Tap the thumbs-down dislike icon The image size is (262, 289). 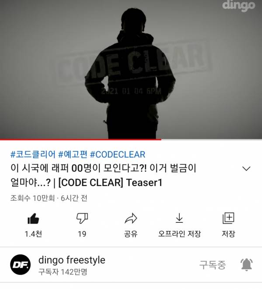click(x=82, y=218)
